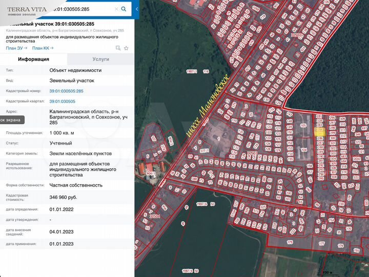Click parcel 104 on the map
Viewport: 369px width, 277px height.
pos(304,150)
